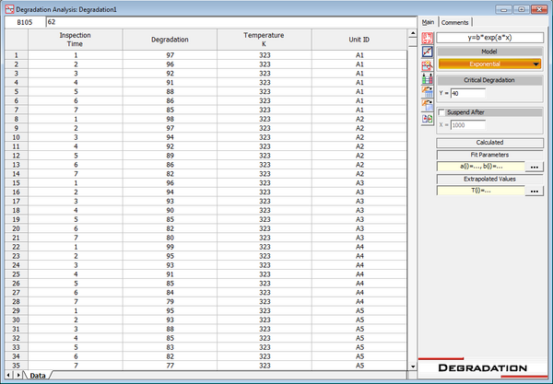Click the Calculate icon in the control panel
Image resolution: width=553 pixels, height=384 pixels.
[427, 39]
